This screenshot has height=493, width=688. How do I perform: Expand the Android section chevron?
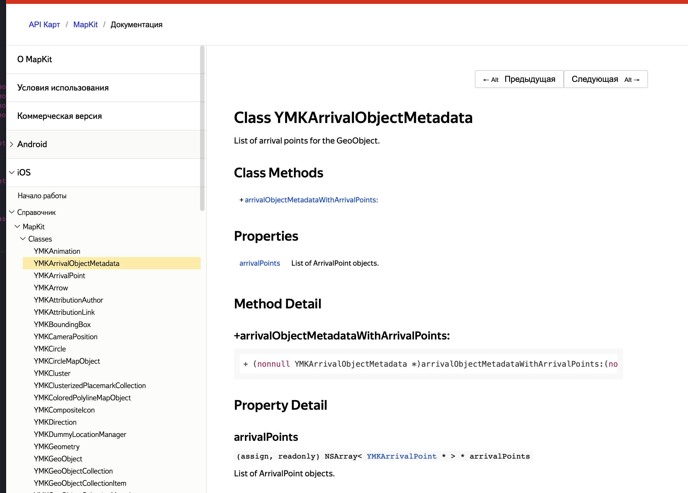click(11, 144)
